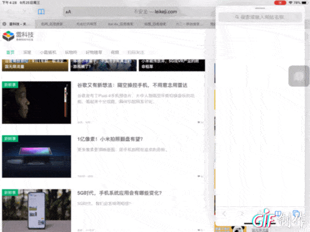This screenshot has width=310, height=232.
Task: Open the 1亿像素！小米拍照翻盘有望 article title
Action: [x=110, y=139]
